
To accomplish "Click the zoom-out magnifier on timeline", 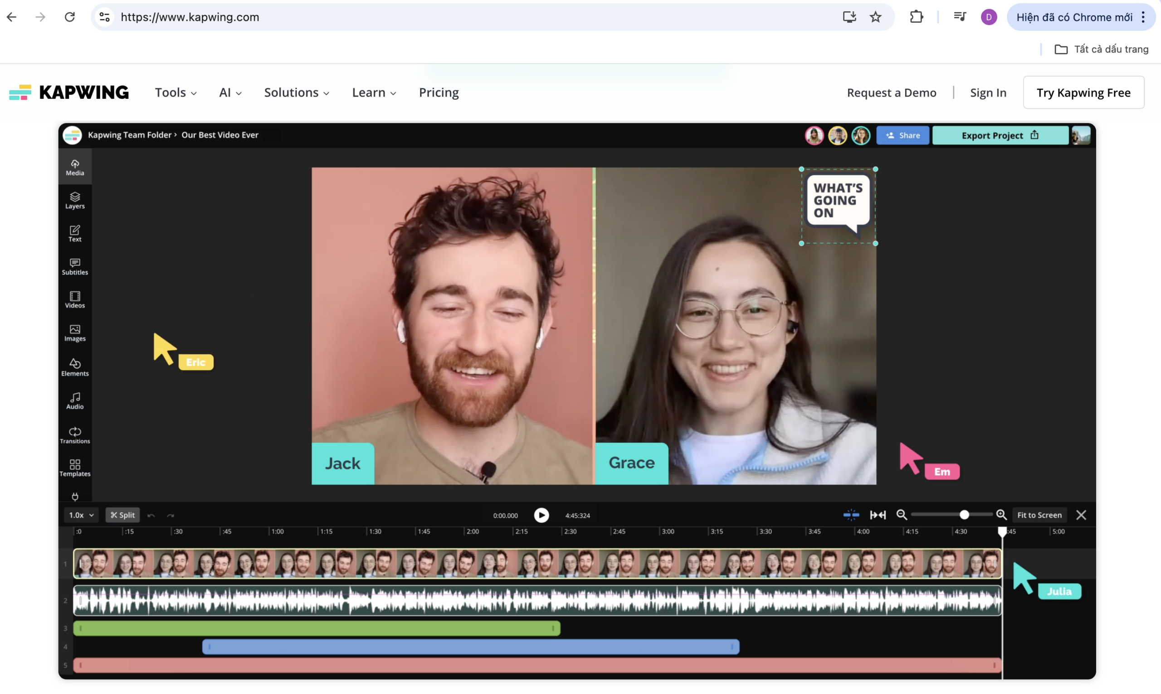I will coord(902,515).
